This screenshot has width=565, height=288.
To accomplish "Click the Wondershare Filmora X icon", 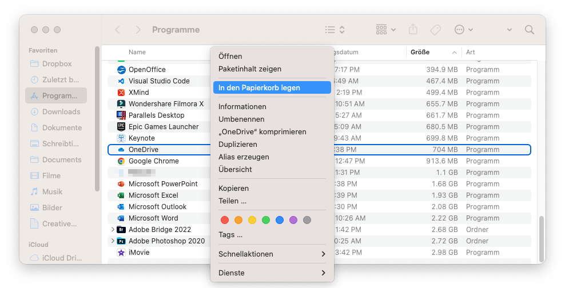I will point(121,104).
